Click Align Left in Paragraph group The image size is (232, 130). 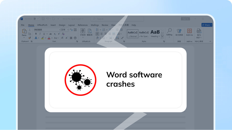(97, 34)
